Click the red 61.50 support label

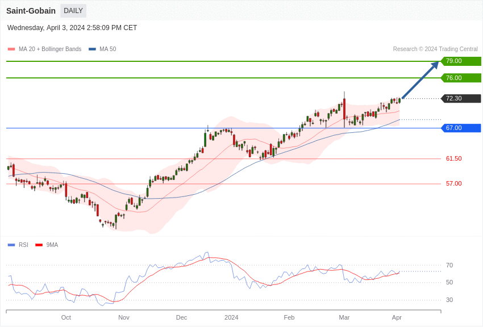pos(453,159)
